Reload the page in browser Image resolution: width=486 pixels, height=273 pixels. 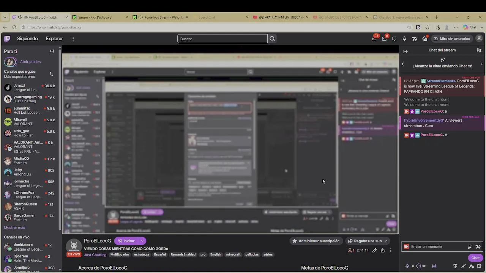[x=14, y=27]
